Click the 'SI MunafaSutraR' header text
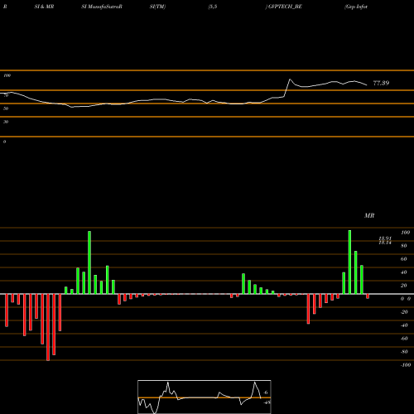The width and height of the screenshot is (414, 414). coord(102,7)
